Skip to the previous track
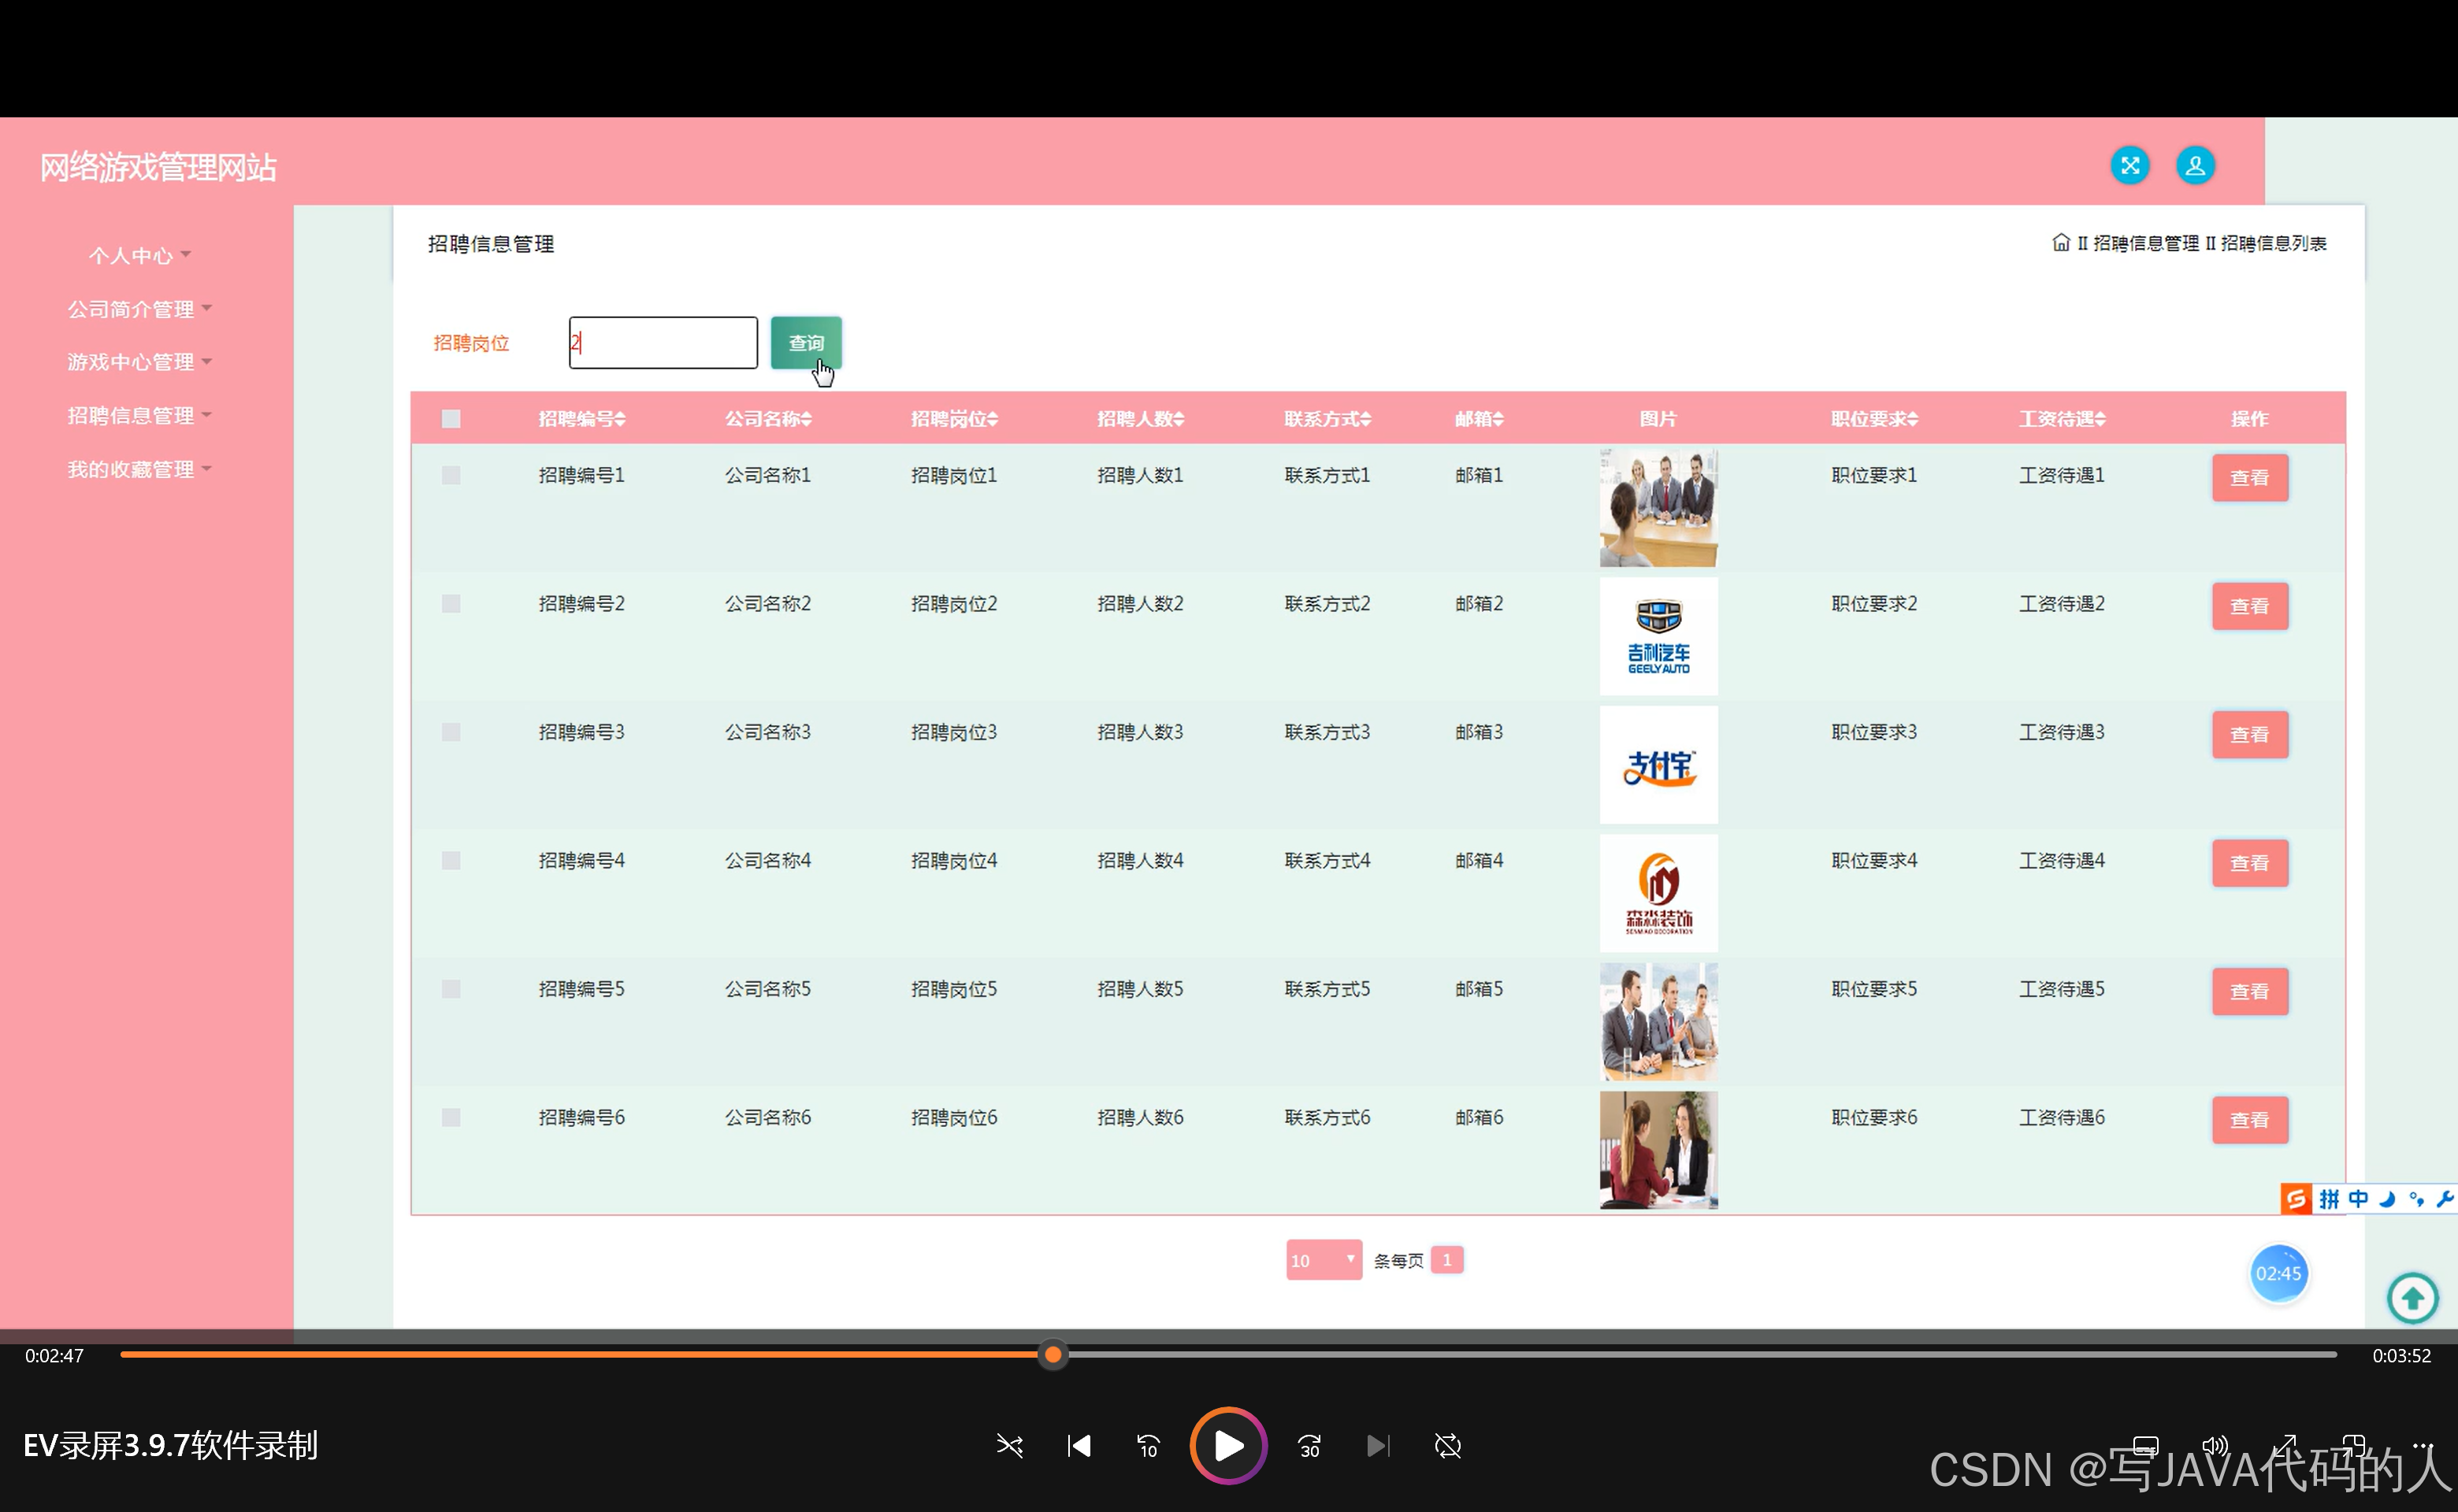Screen dimensions: 2458x1512 coord(1079,1445)
